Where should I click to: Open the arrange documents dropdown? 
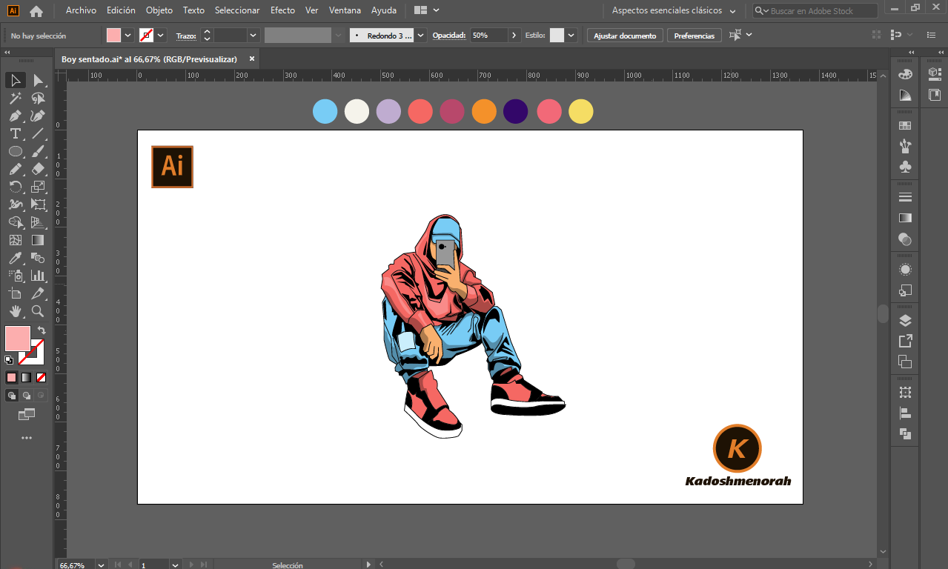pyautogui.click(x=427, y=10)
